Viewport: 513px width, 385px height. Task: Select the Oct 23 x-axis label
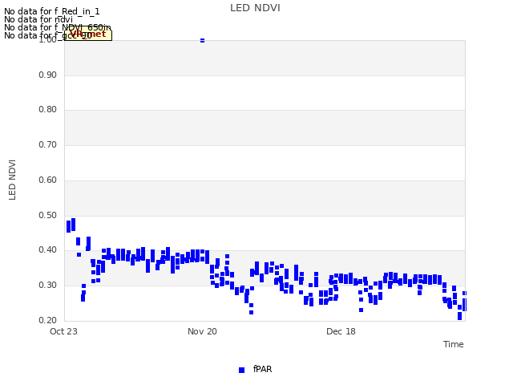coord(63,331)
